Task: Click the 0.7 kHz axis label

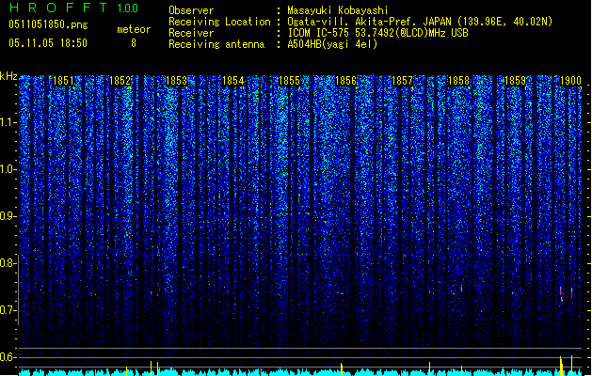Action: click(x=7, y=310)
